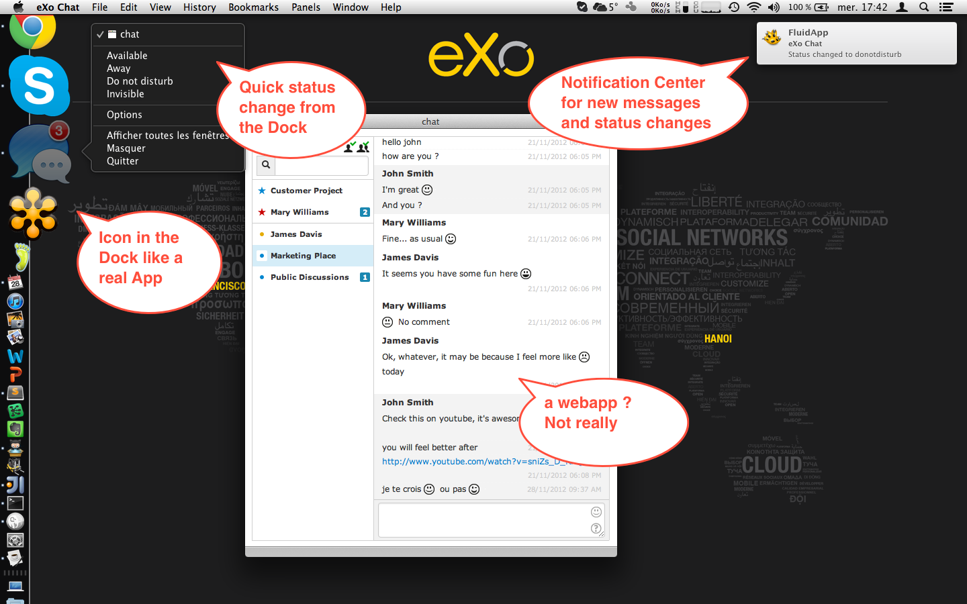The image size is (967, 604).
Task: Open Terminal from the Dock
Action: pos(15,503)
